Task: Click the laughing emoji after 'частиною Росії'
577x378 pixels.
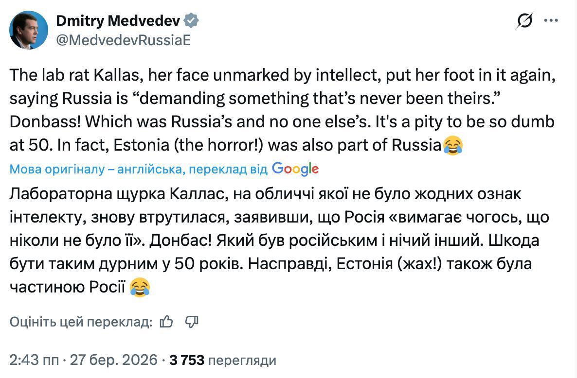Action: 140,288
